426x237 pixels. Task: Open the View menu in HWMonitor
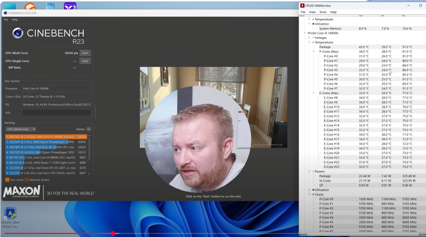[312, 12]
